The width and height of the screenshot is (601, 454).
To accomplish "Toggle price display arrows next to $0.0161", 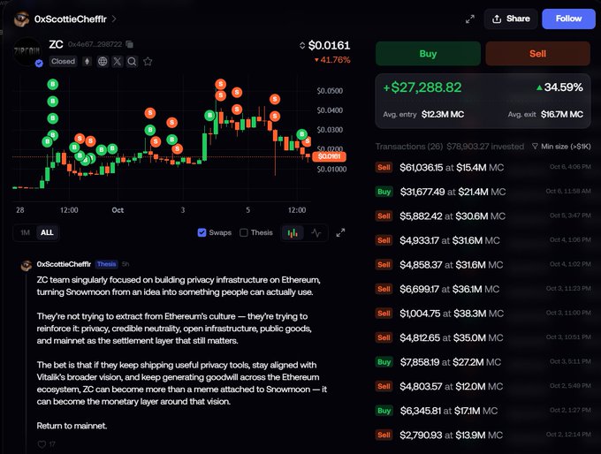I will coord(302,46).
